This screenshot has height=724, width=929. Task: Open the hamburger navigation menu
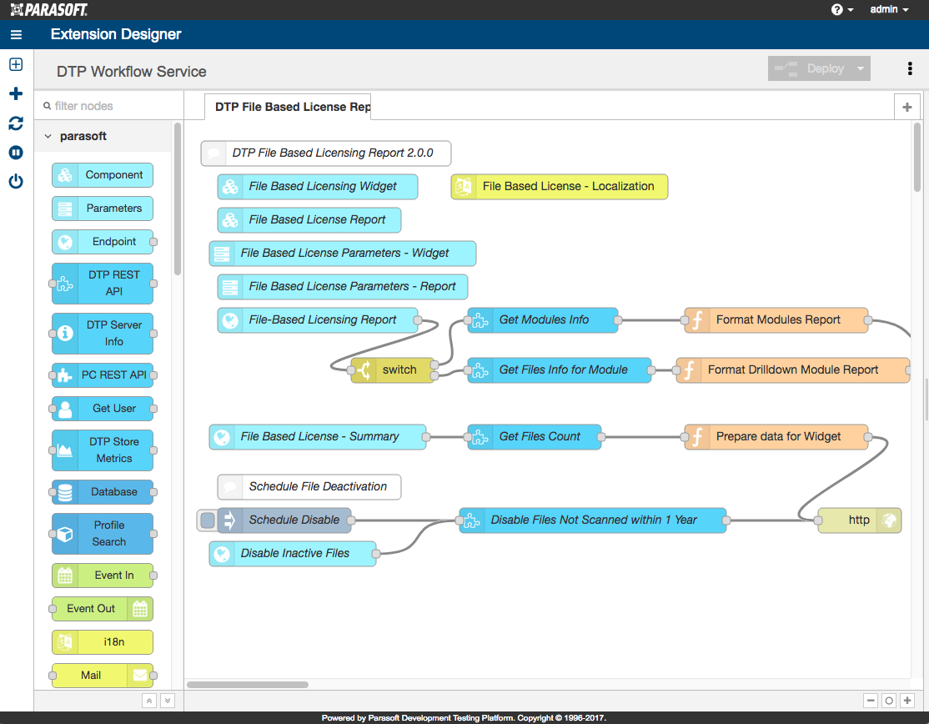pos(16,35)
